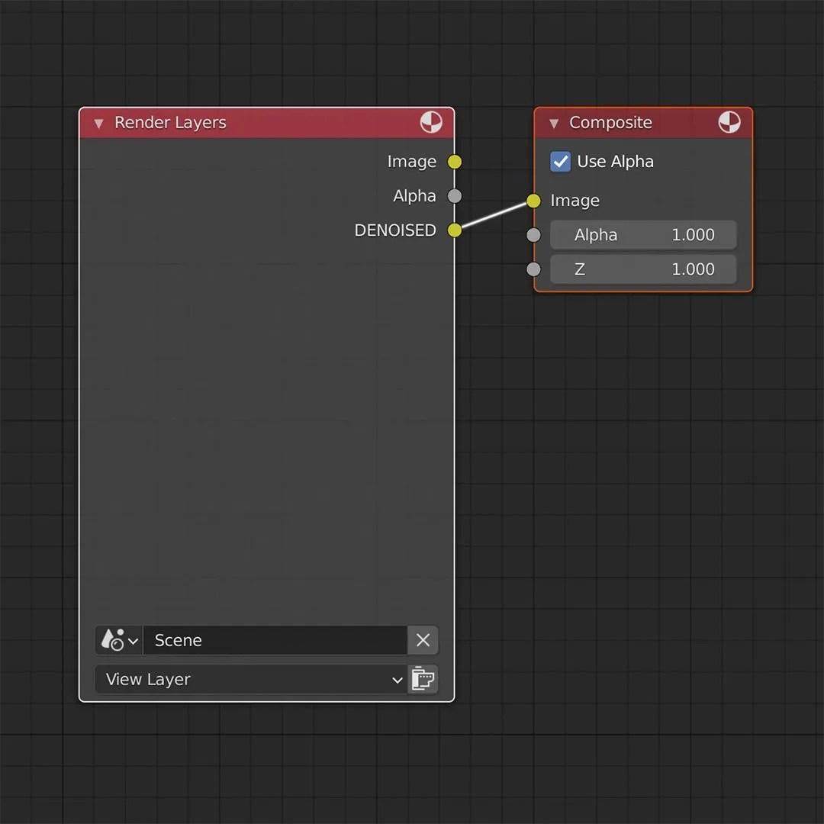Click the Z value slider on Composite

643,269
